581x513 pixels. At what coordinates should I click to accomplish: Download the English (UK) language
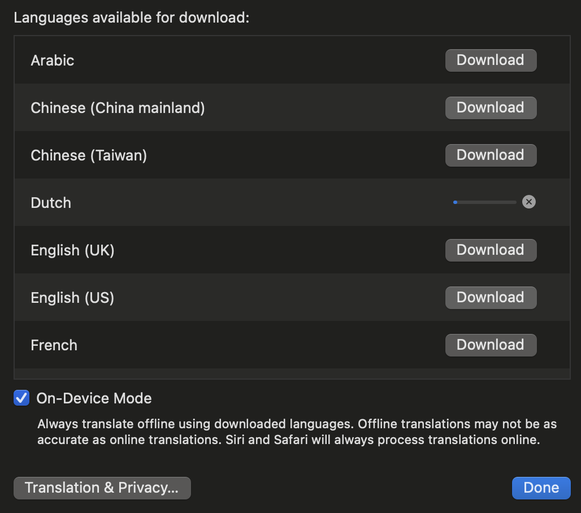[x=491, y=250]
